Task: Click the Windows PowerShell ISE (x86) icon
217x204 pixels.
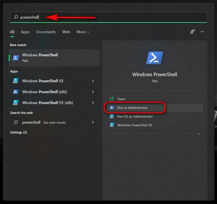Action: pyautogui.click(x=15, y=102)
